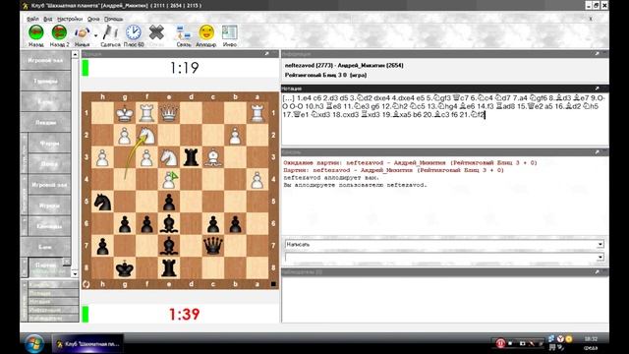Open the Вид menu
The image size is (629, 354).
48,19
